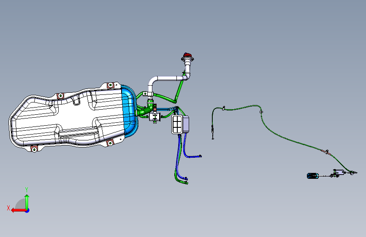Select the blue end section of fuel tank
The height and width of the screenshot is (237, 366).
coord(129,111)
